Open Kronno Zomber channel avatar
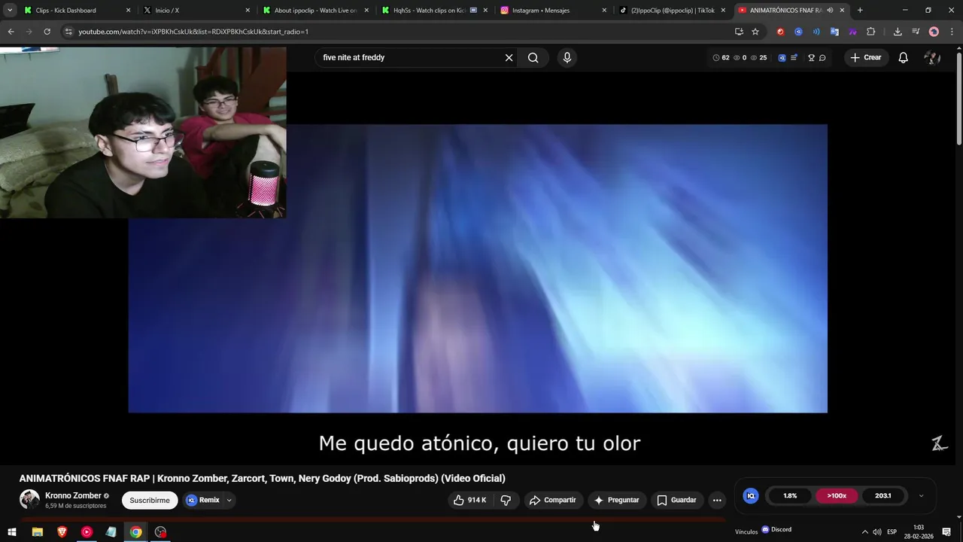The width and height of the screenshot is (963, 542). tap(29, 500)
